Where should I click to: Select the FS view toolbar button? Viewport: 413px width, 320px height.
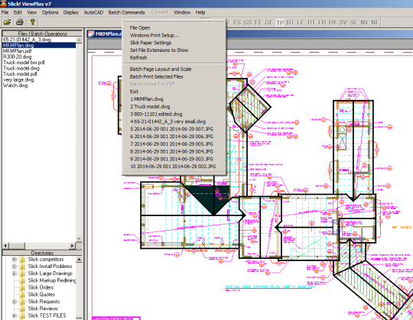(x=237, y=23)
